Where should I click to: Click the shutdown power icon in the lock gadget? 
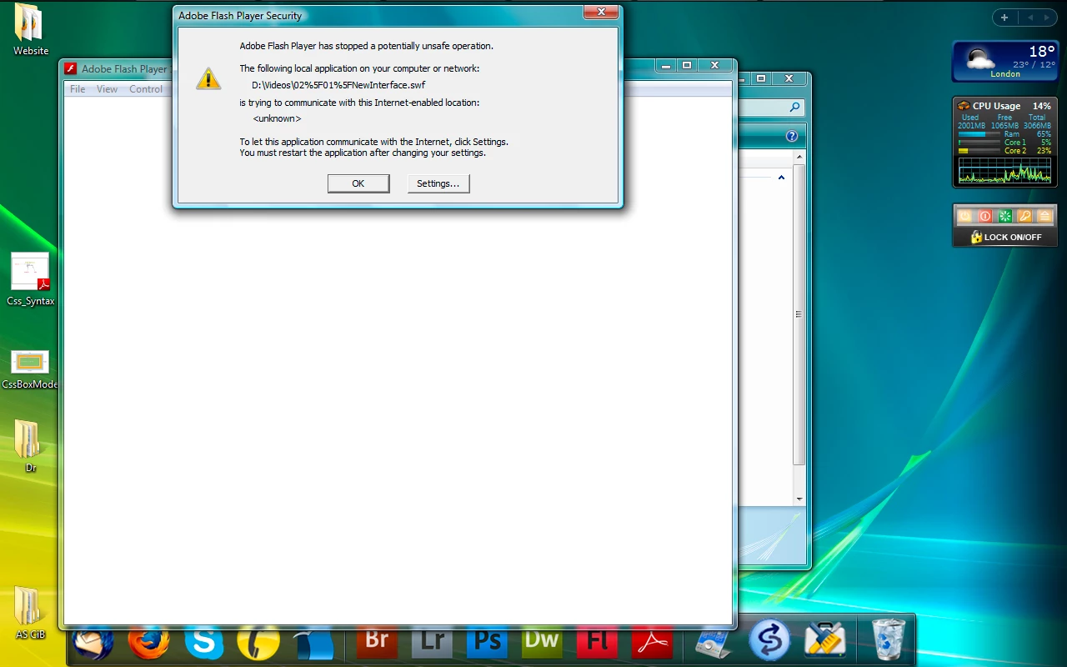[x=965, y=216]
